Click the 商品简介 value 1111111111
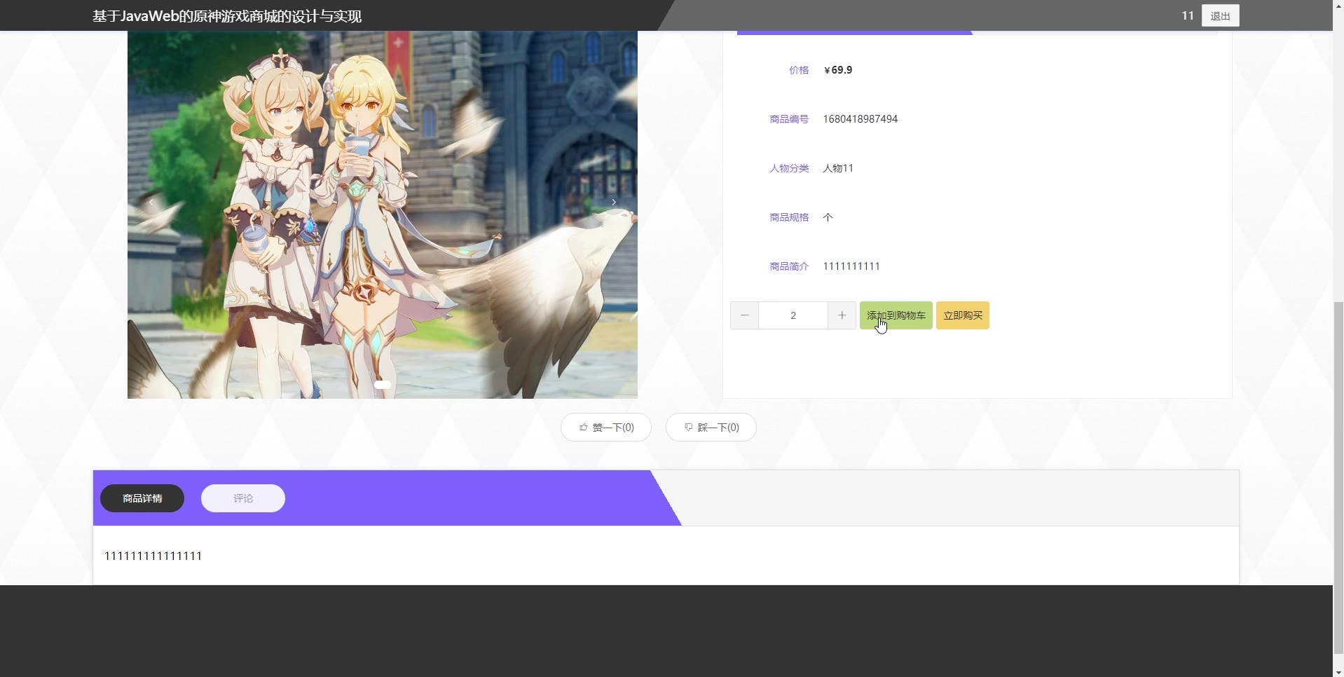This screenshot has width=1344, height=677. pyautogui.click(x=851, y=266)
